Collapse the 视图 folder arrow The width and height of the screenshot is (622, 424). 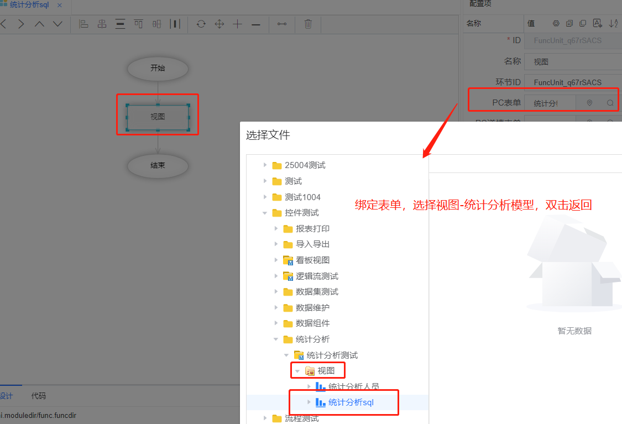(297, 371)
